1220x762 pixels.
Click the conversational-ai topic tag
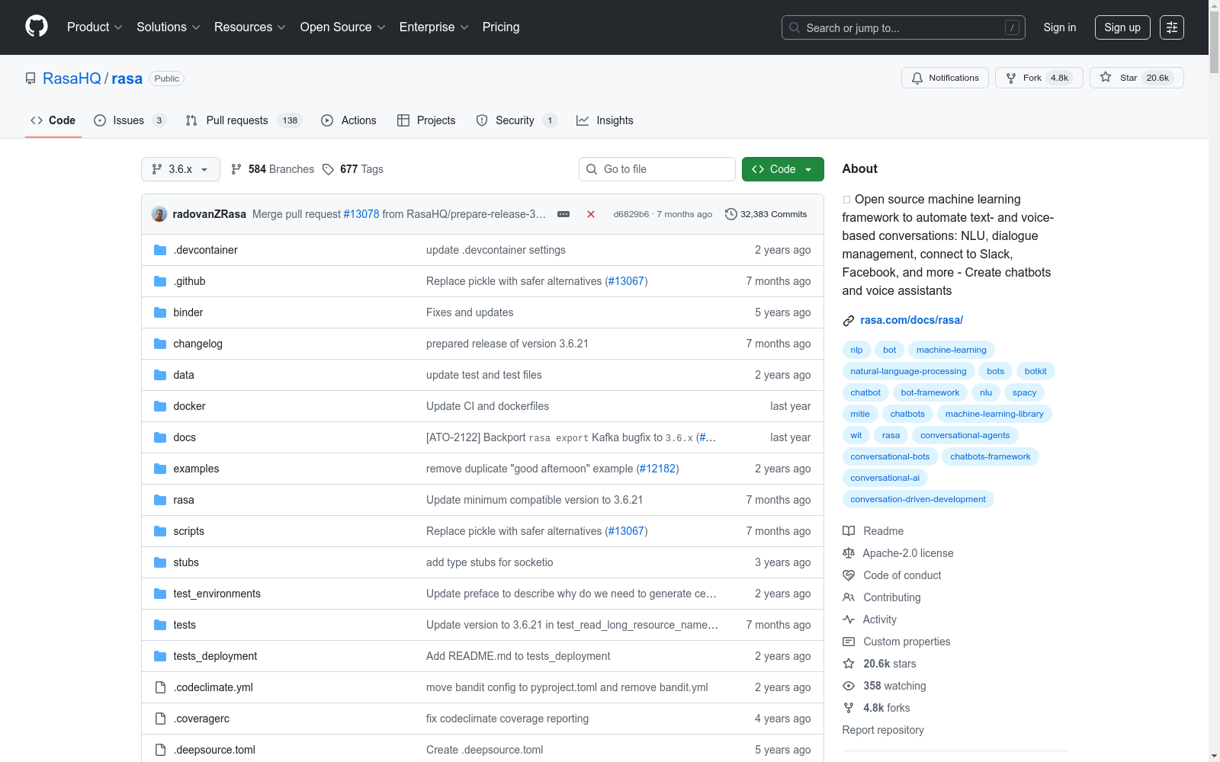point(885,478)
